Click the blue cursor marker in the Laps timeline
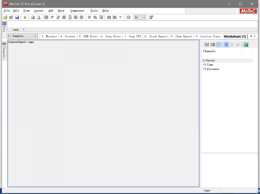 [24, 29]
